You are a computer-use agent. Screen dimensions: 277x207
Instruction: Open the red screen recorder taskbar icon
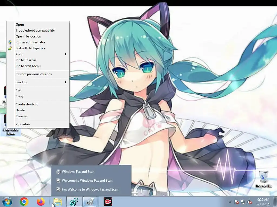[108, 202]
